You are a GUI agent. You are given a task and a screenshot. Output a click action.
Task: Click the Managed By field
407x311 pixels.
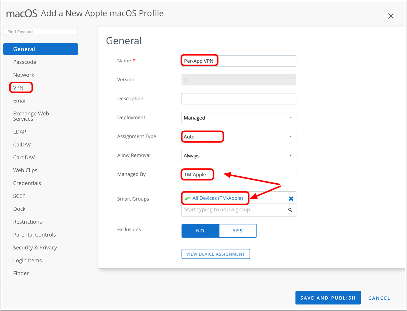(x=238, y=175)
